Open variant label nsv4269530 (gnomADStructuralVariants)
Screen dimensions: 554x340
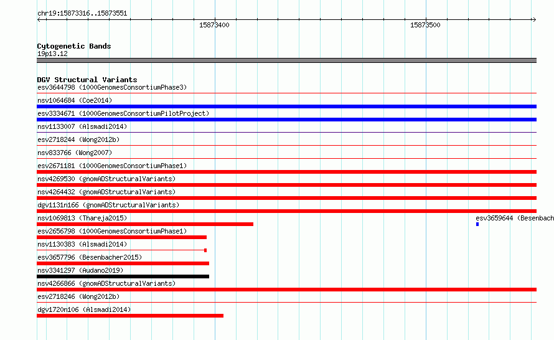tap(106, 179)
